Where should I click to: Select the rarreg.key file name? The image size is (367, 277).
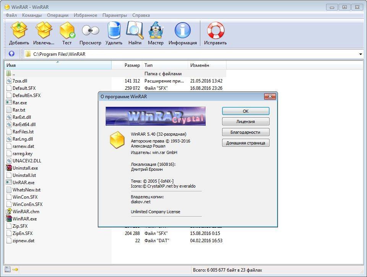click(x=23, y=153)
